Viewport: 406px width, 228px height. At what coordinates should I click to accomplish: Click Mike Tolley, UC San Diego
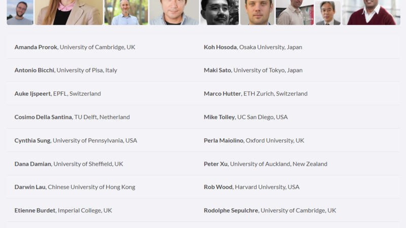[246, 117]
